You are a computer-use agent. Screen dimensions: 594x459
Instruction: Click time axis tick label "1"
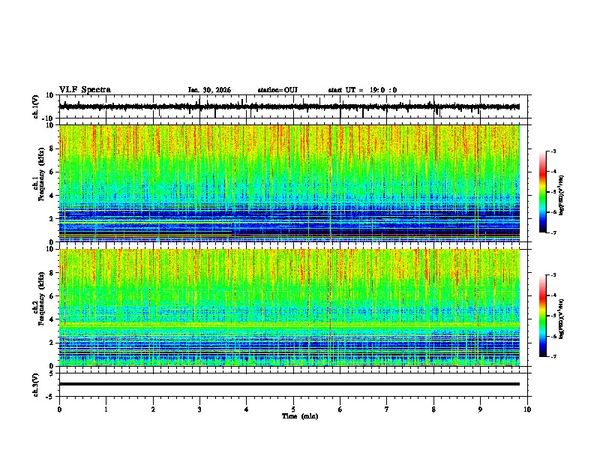click(106, 409)
